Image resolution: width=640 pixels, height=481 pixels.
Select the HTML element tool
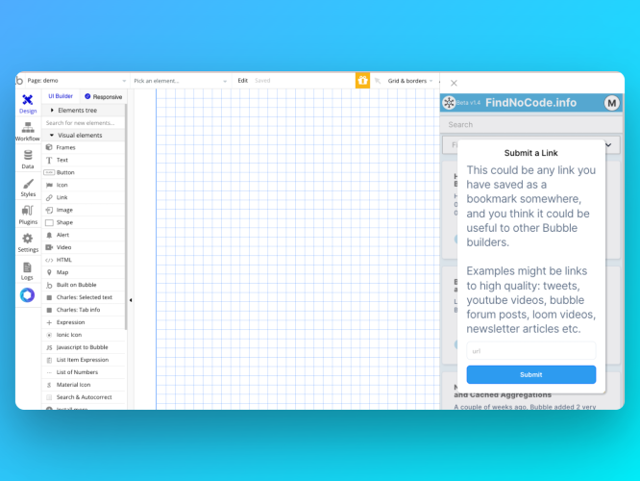point(84,260)
